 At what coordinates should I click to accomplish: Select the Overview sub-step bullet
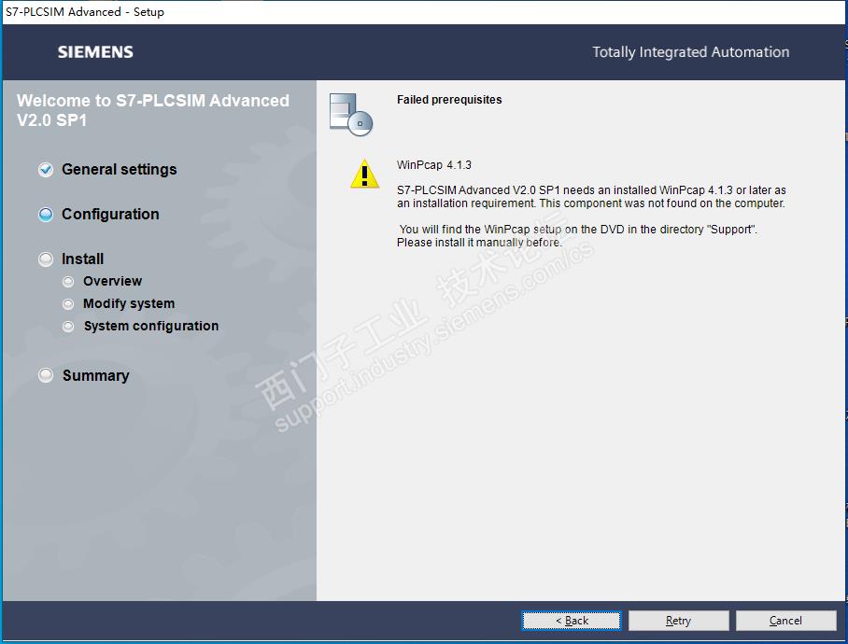(x=68, y=282)
